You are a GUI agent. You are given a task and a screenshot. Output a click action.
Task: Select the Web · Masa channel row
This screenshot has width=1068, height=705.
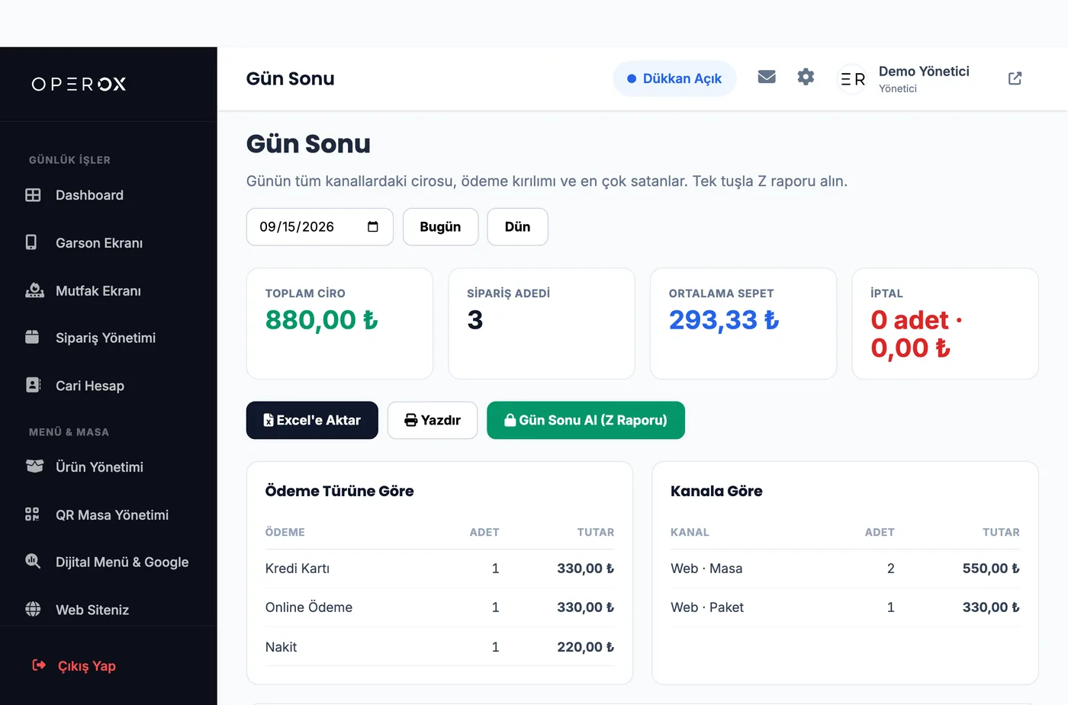pyautogui.click(x=845, y=569)
